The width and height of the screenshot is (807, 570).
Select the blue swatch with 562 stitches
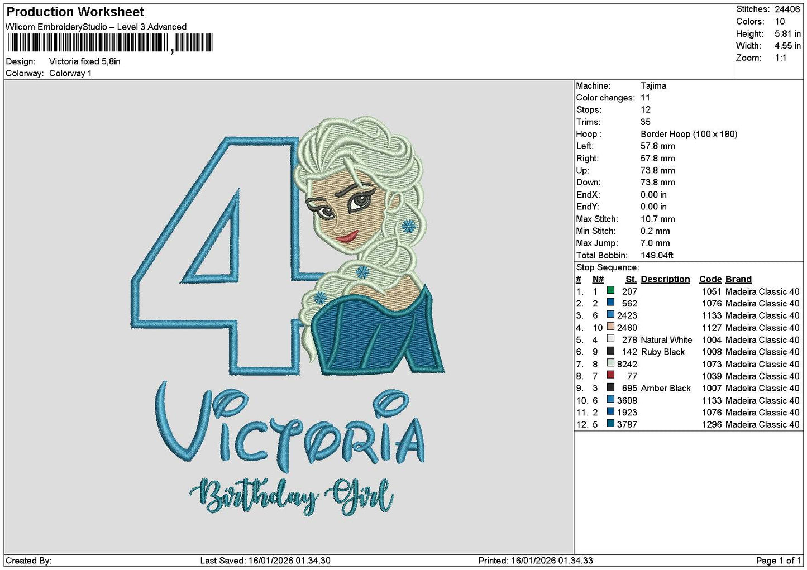click(x=610, y=303)
